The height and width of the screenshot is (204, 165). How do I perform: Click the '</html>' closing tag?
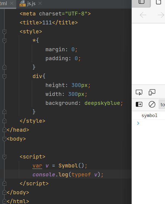click(x=18, y=201)
